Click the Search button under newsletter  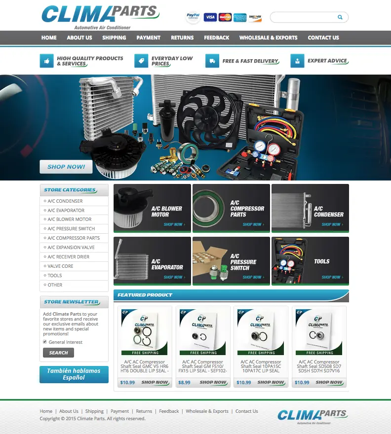(x=58, y=353)
